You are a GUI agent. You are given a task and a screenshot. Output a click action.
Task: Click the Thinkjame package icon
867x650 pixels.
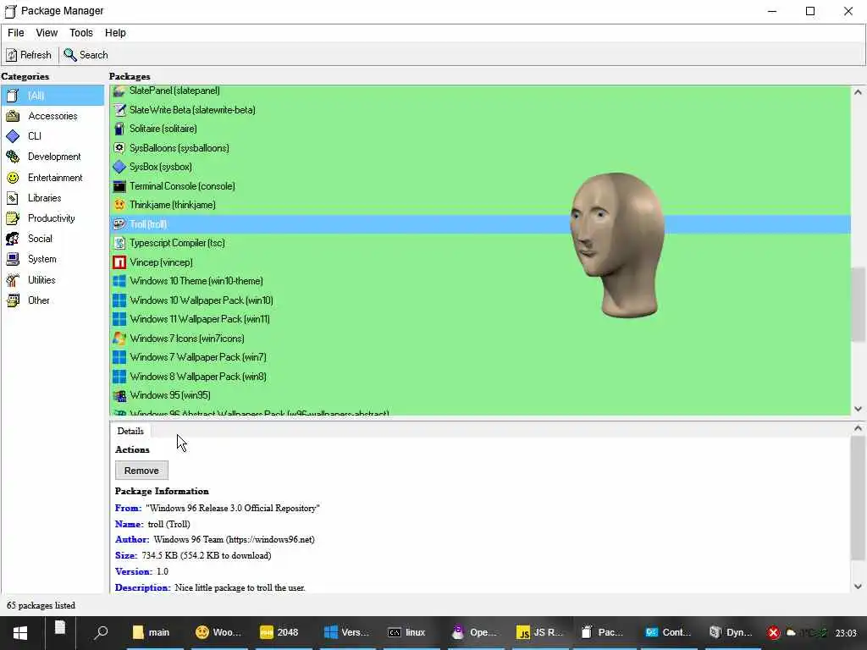click(x=119, y=205)
